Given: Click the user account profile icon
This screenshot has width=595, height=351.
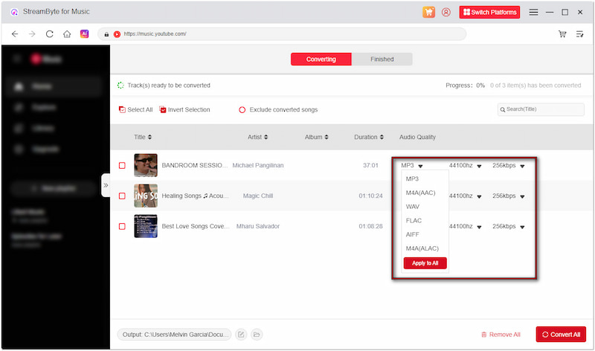Looking at the screenshot, I should click(446, 12).
